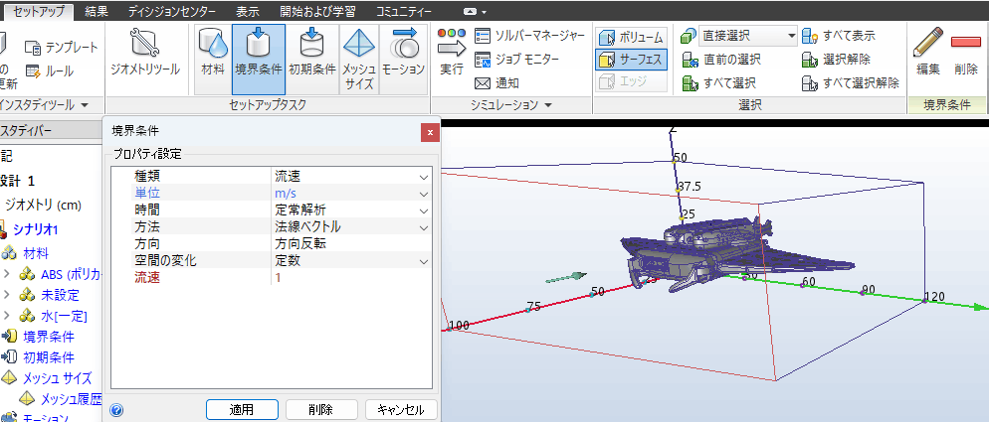Select 材料 node in the study tree

36,254
